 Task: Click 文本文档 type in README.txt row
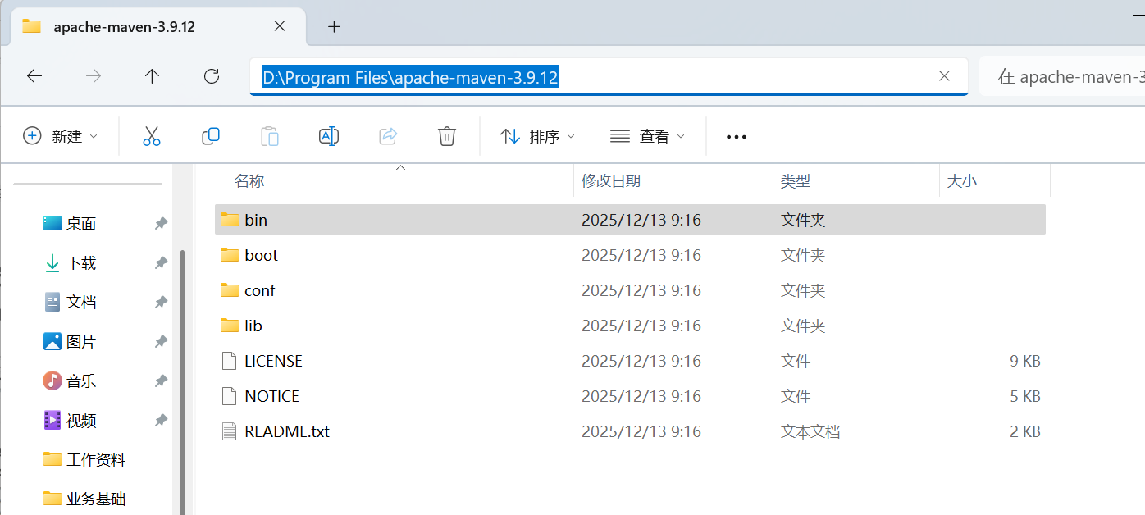[810, 431]
